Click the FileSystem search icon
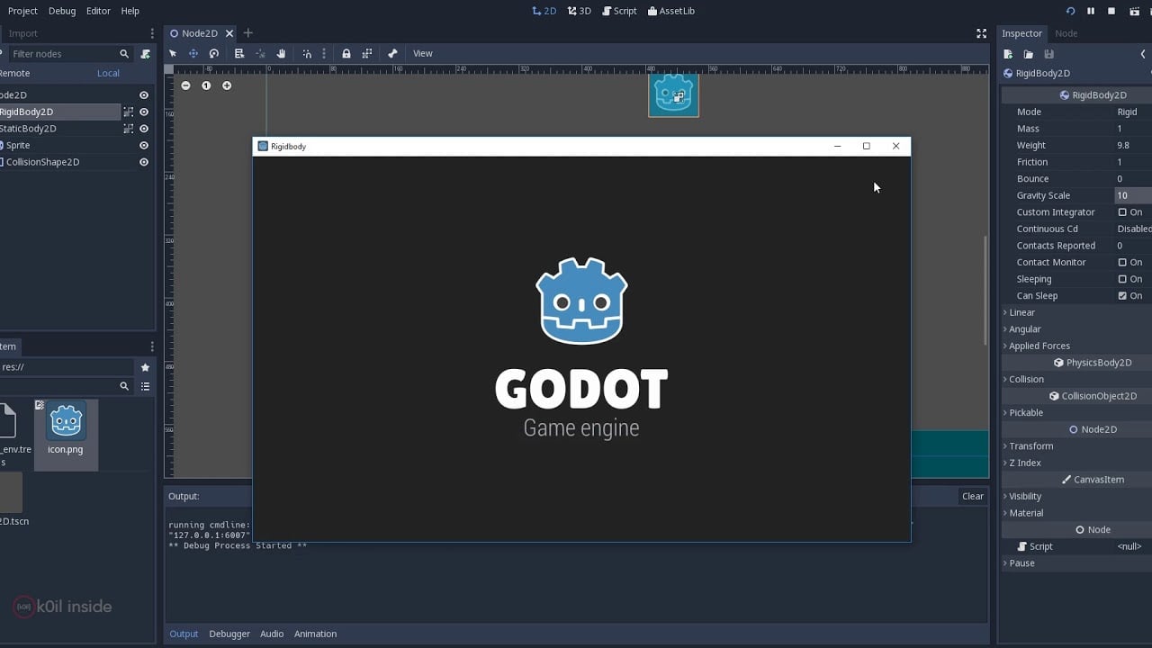Image resolution: width=1152 pixels, height=648 pixels. (x=124, y=386)
